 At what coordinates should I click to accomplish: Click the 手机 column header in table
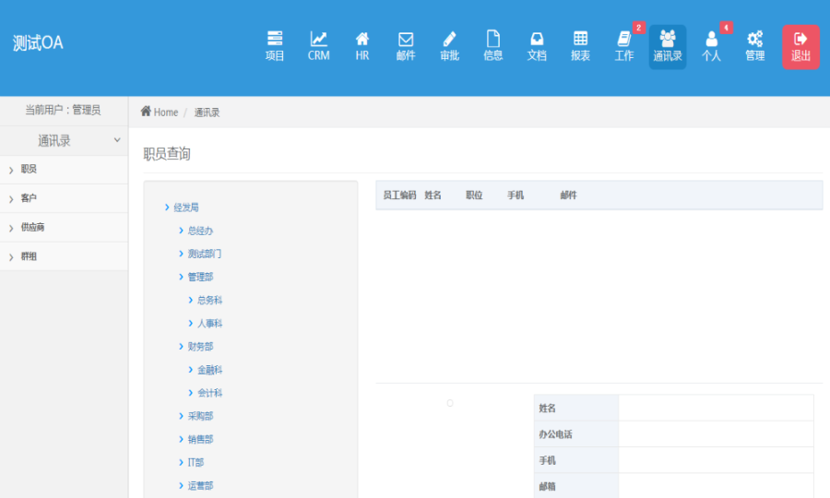point(516,196)
